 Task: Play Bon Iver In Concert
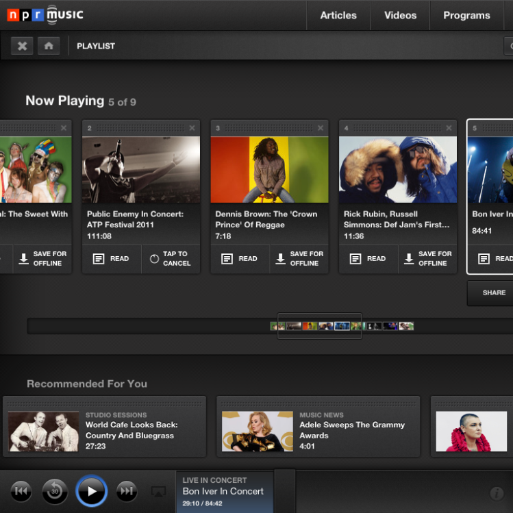91,491
